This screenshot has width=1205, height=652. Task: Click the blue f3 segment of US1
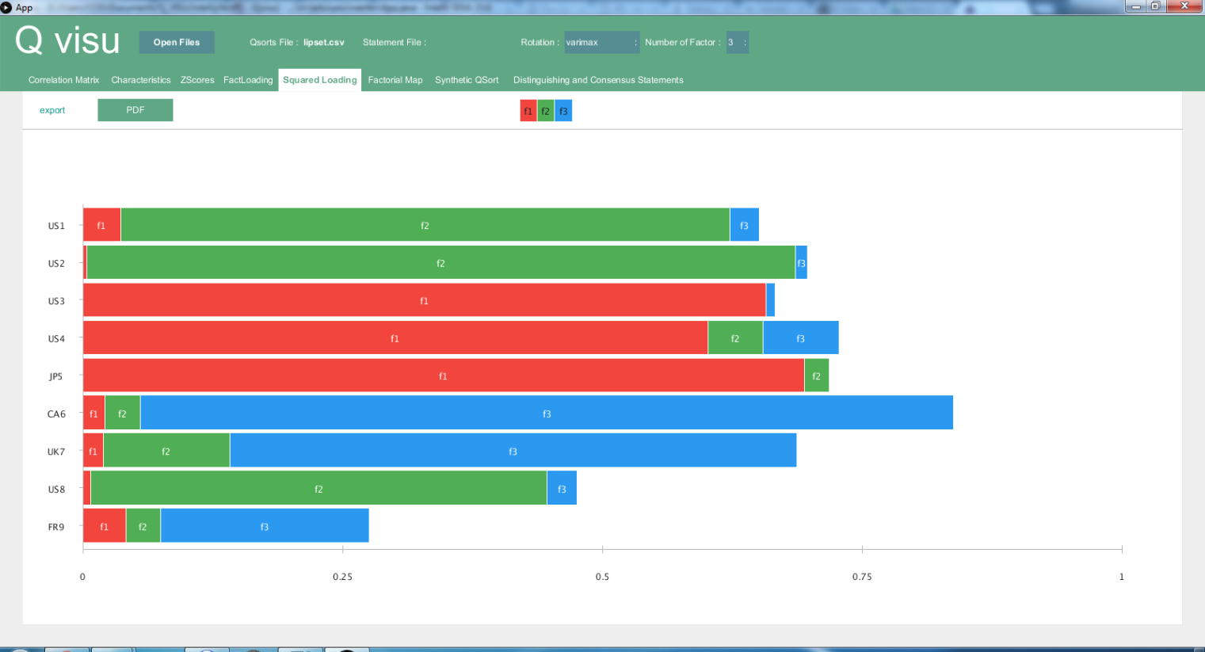pyautogui.click(x=744, y=225)
